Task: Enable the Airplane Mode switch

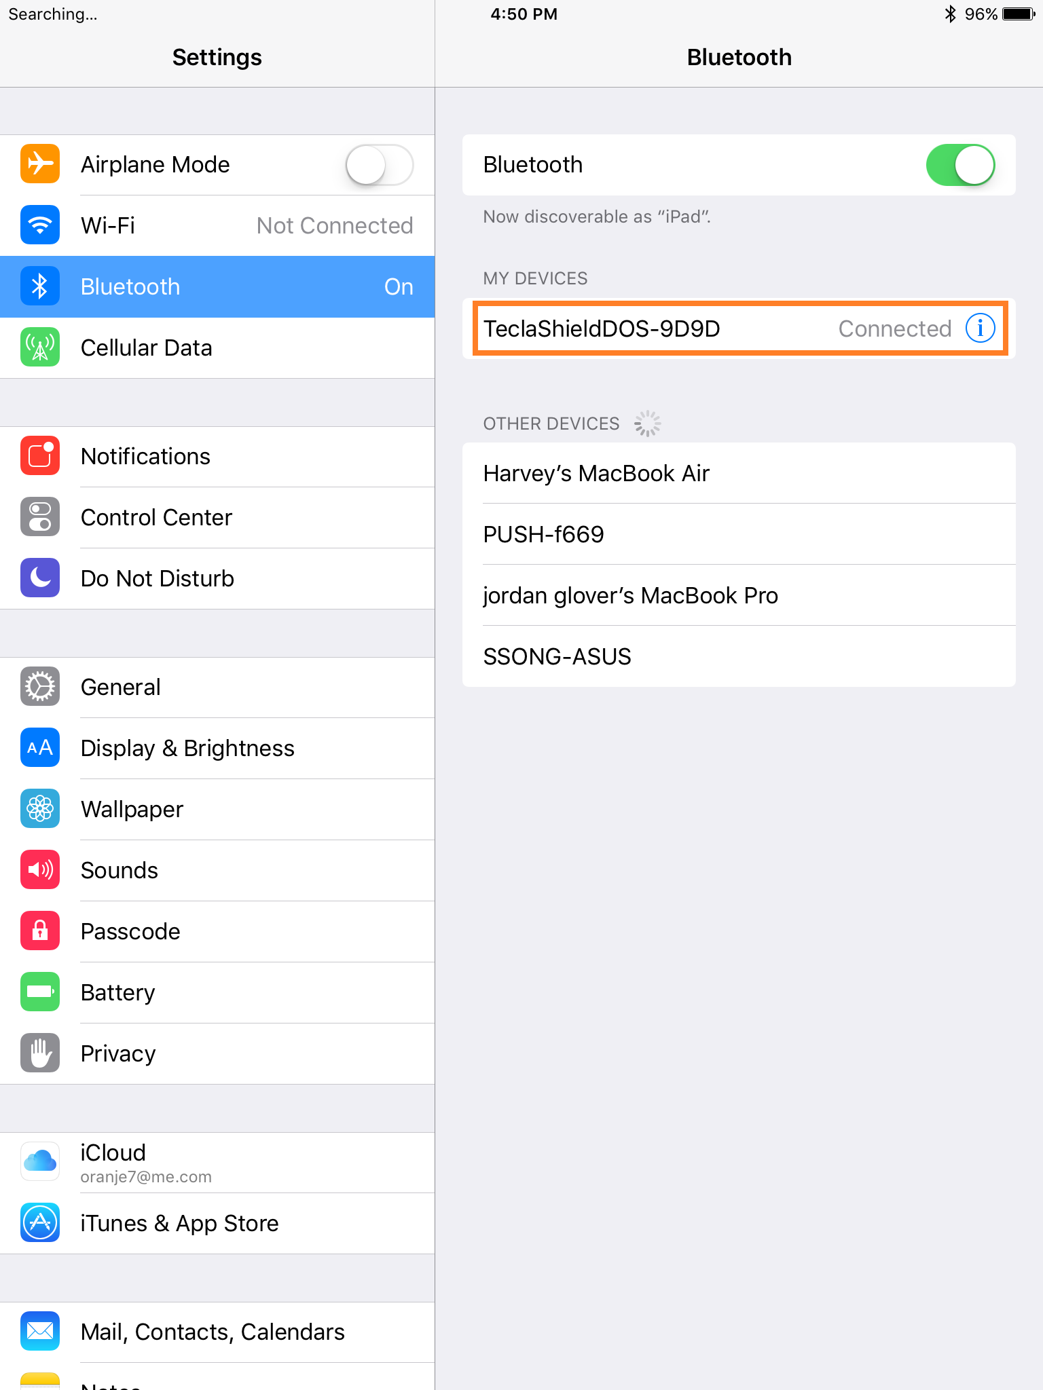Action: tap(380, 165)
